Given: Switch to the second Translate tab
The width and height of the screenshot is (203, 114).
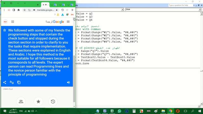Looking at the screenshot, I should (54, 5).
